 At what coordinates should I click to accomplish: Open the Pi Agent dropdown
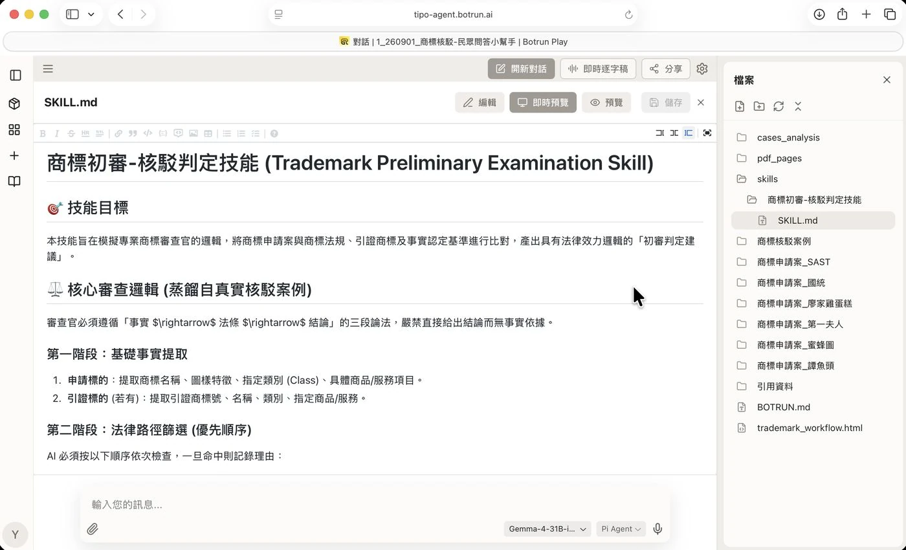[621, 529]
